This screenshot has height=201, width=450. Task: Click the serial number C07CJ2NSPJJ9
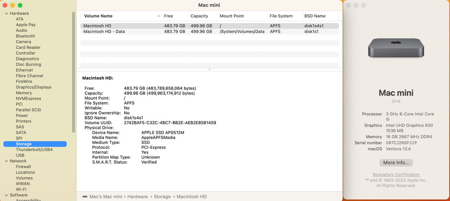click(401, 143)
